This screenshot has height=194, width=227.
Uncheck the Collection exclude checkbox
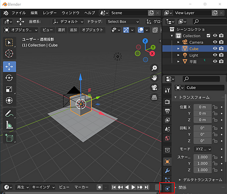tap(208, 36)
